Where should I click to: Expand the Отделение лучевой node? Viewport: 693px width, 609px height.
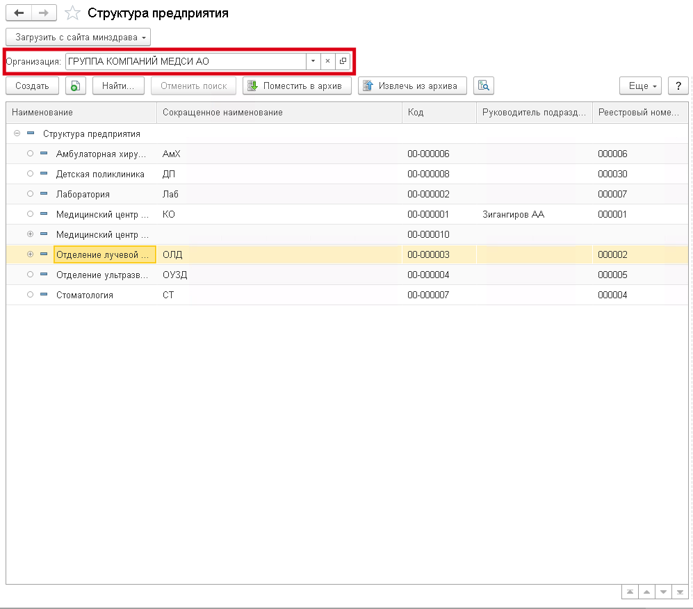[x=30, y=254]
